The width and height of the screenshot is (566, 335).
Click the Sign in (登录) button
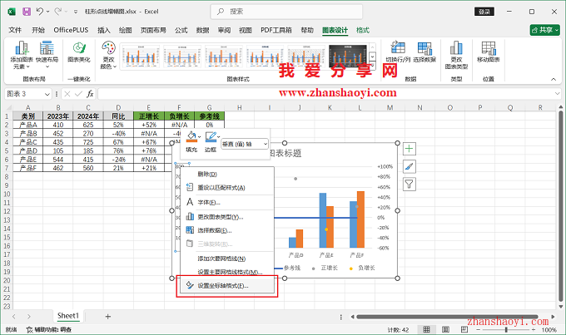tap(484, 12)
